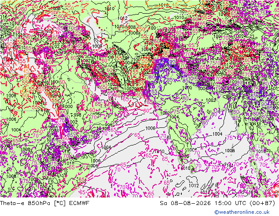The height and width of the screenshot is (216, 279).
Task: Select the 'Theta-e 850hPa [°C] ECMWF' title text
Action: pyautogui.click(x=44, y=203)
